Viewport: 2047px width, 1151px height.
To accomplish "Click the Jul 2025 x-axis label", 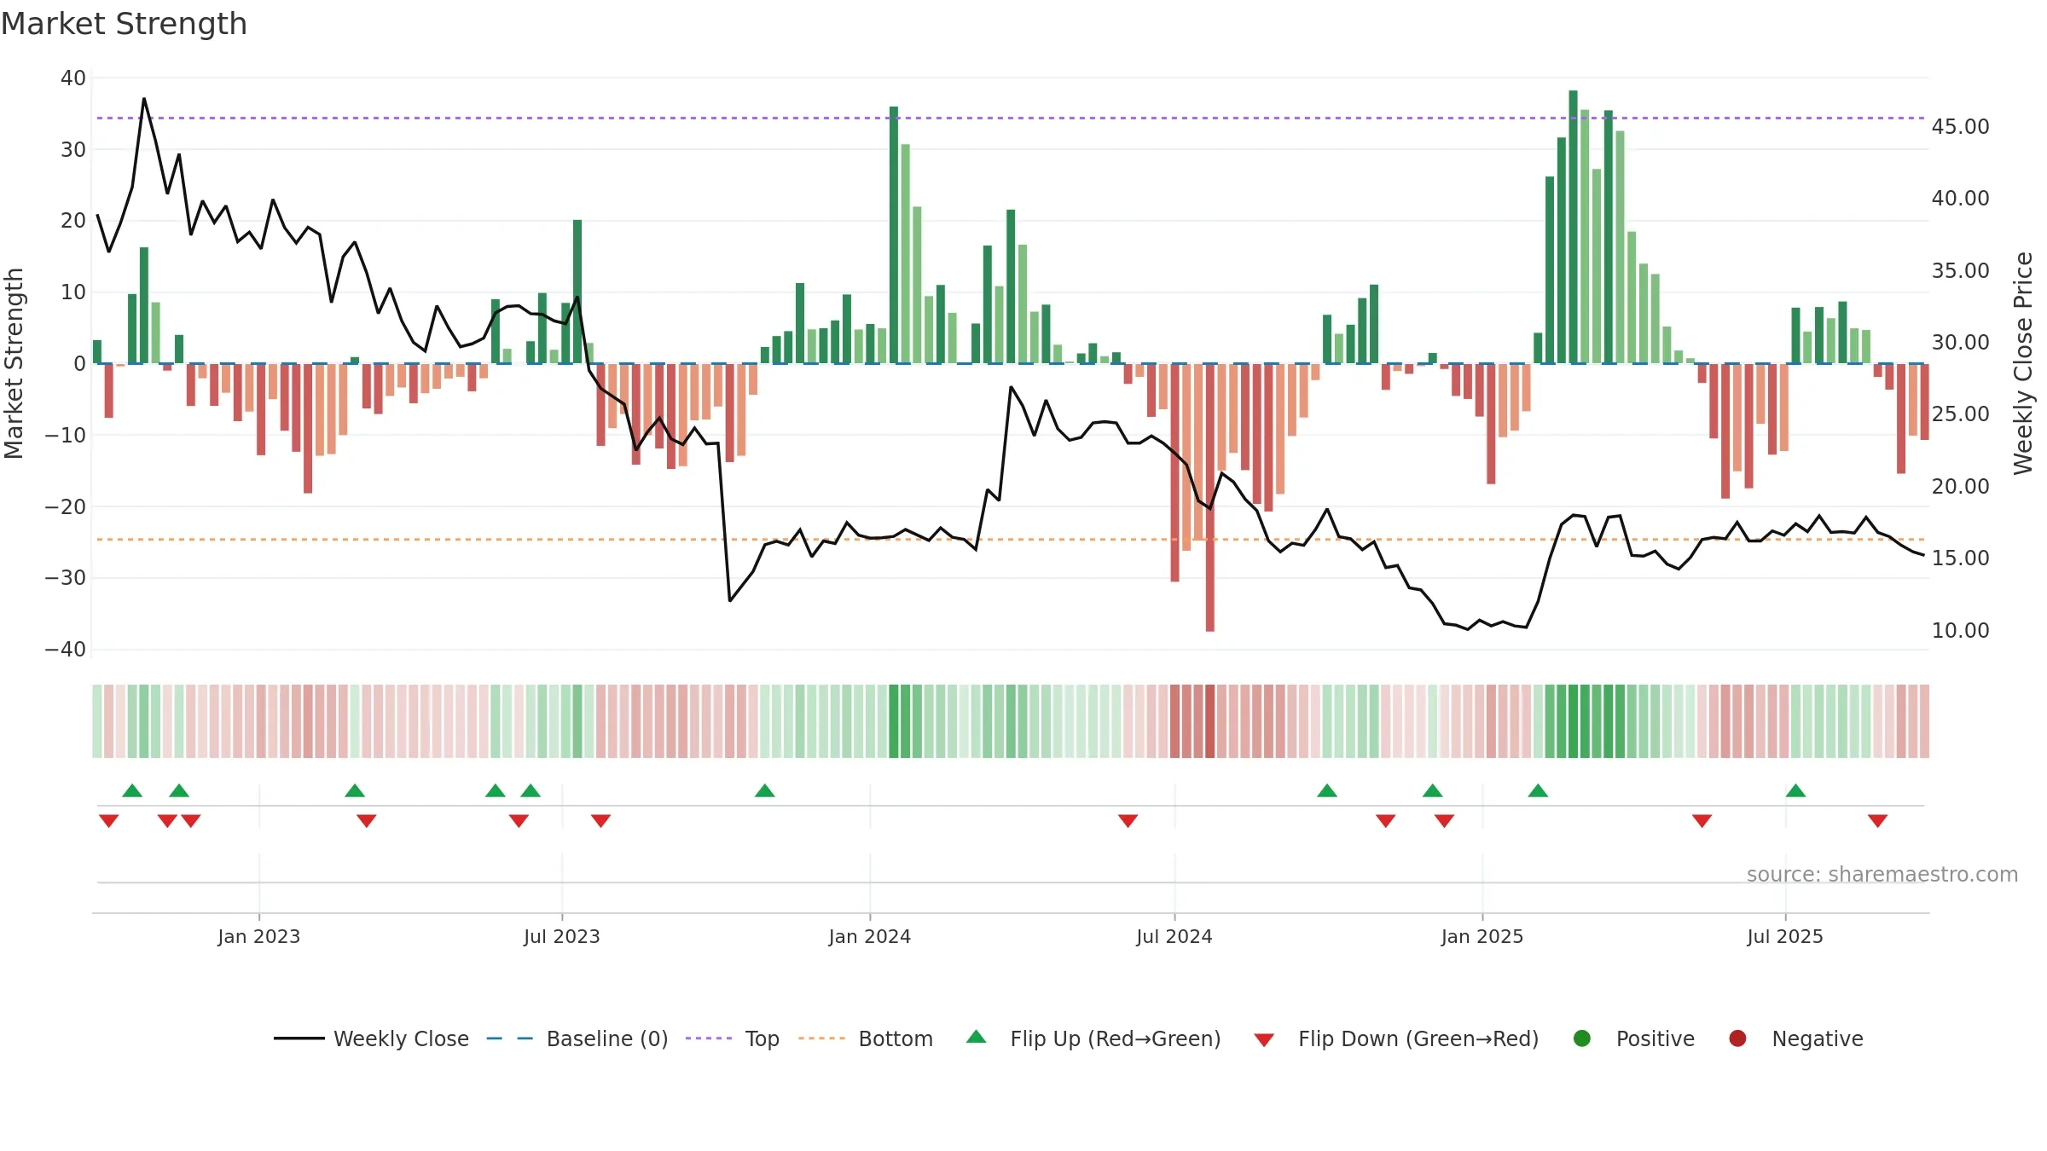I will (x=1785, y=936).
